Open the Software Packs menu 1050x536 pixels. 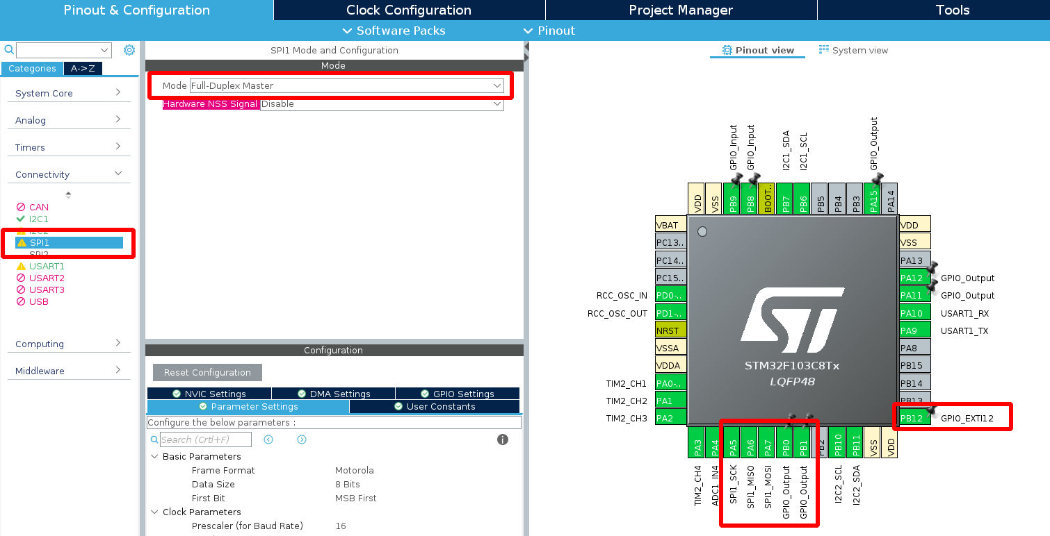[394, 31]
